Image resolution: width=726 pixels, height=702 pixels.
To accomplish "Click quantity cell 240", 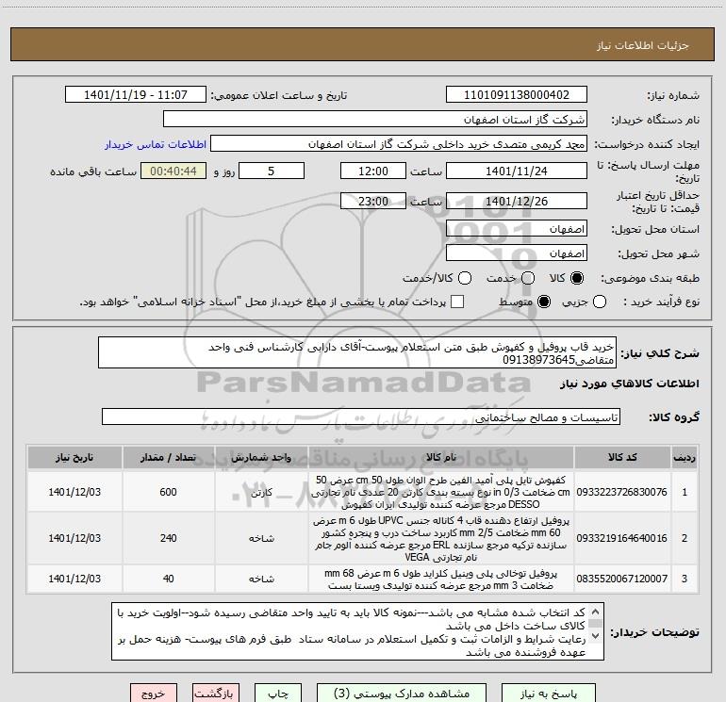I will click(x=168, y=538).
